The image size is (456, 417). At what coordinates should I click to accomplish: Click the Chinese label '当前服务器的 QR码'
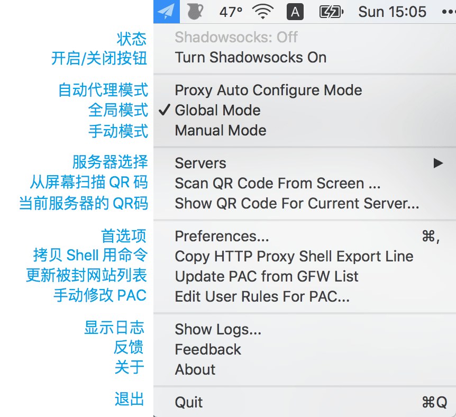pos(84,203)
